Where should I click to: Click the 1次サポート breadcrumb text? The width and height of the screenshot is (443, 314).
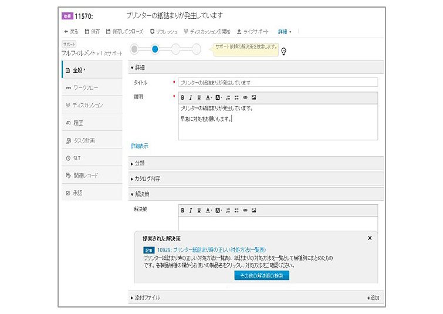click(111, 53)
